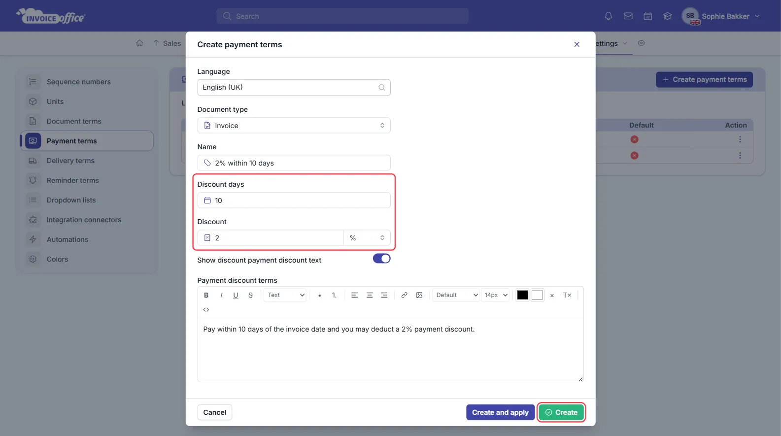This screenshot has height=436, width=781.
Task: Open source code view in editor
Action: (206, 310)
